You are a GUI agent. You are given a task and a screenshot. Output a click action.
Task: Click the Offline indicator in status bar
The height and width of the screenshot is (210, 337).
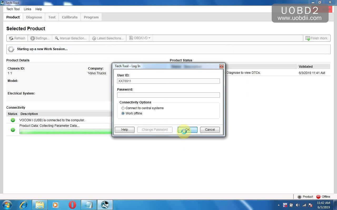323,197
